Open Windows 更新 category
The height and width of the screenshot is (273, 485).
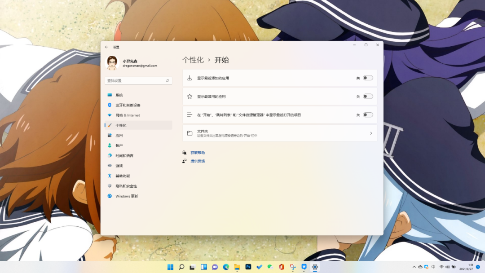click(138, 196)
